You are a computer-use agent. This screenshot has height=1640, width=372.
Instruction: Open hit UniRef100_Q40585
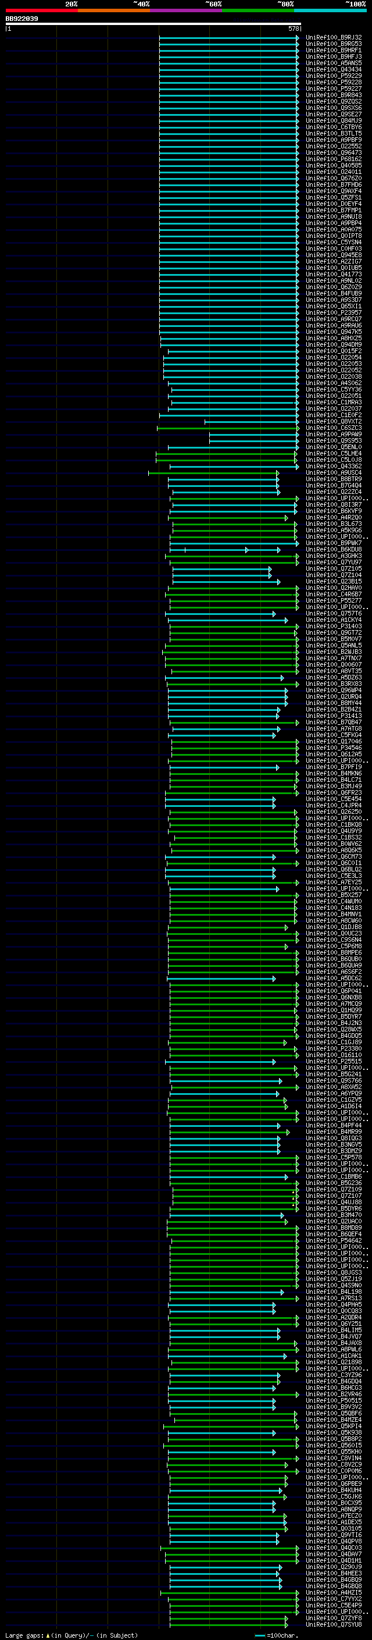(x=334, y=166)
